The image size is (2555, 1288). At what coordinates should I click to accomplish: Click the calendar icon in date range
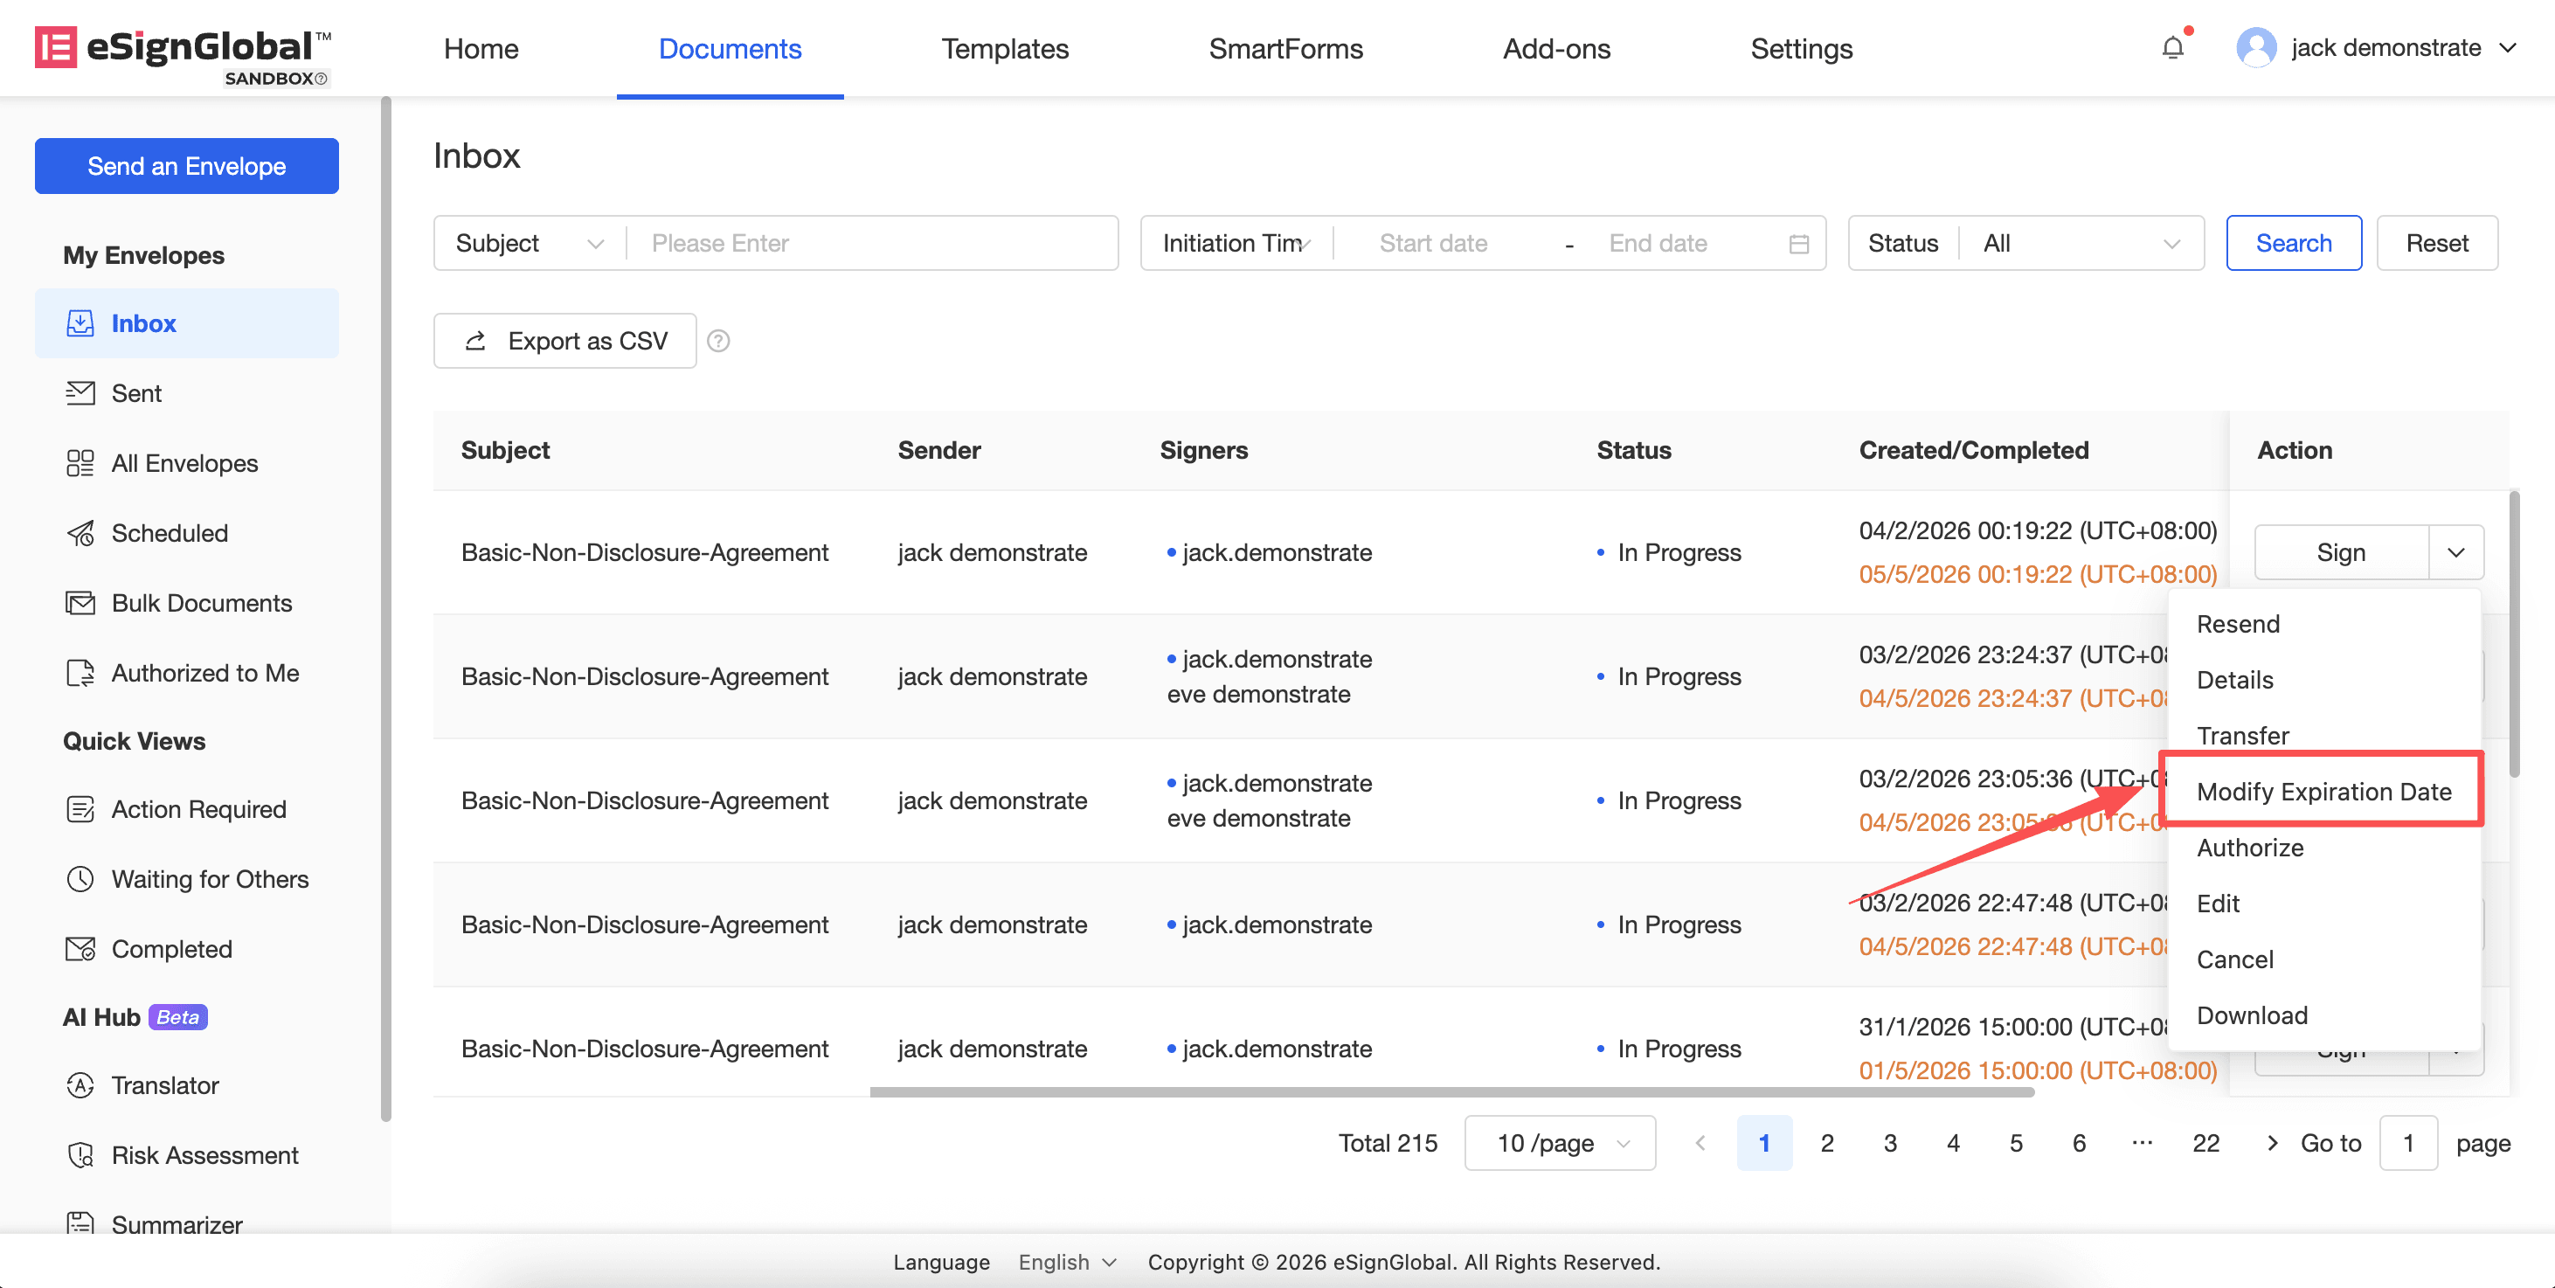(1798, 244)
